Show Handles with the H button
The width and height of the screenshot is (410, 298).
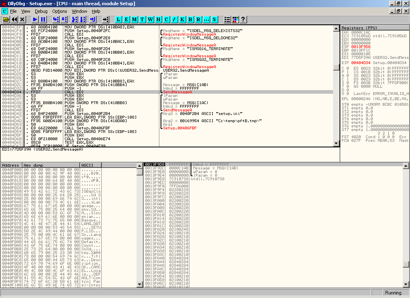[x=158, y=20]
